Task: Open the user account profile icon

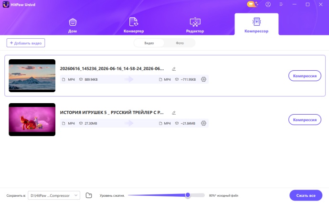Action: pos(268,4)
